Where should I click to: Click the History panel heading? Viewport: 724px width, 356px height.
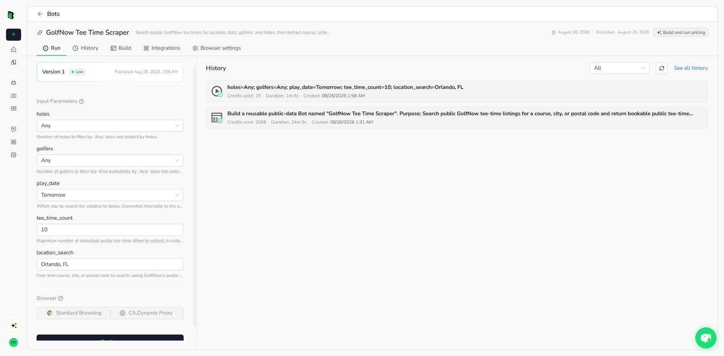click(216, 68)
